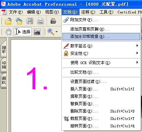Click the organizer icon next to Print
Image resolution: width=142 pixels, height=132 pixels.
point(53,21)
